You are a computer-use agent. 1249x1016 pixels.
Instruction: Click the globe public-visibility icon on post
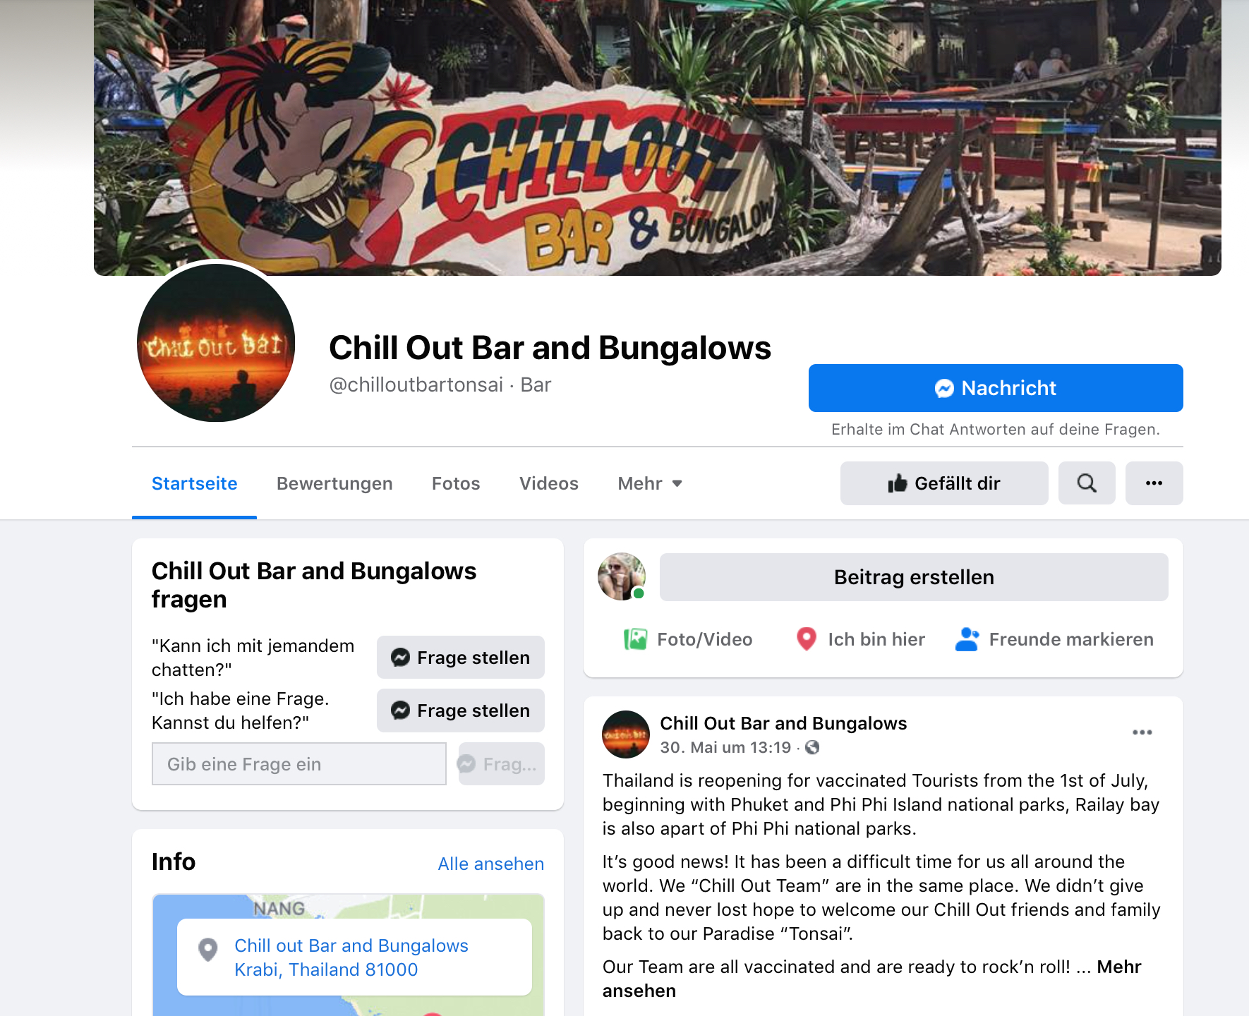812,747
